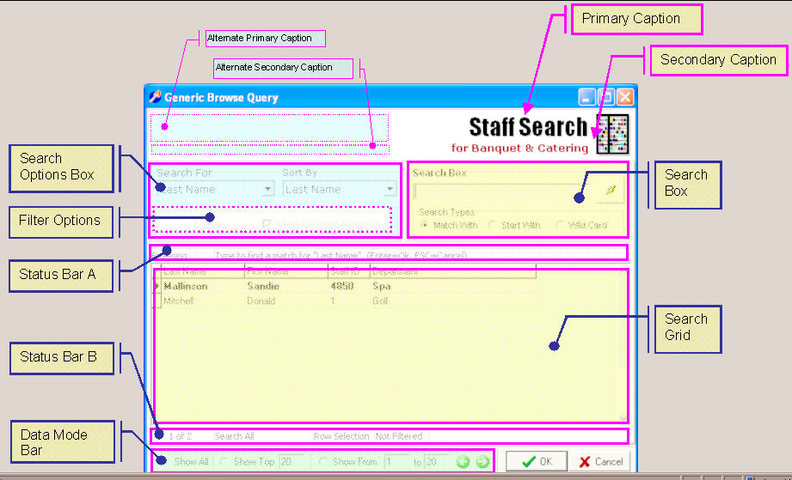Enable the Show Top radio option
This screenshot has height=480, width=792.
(225, 462)
